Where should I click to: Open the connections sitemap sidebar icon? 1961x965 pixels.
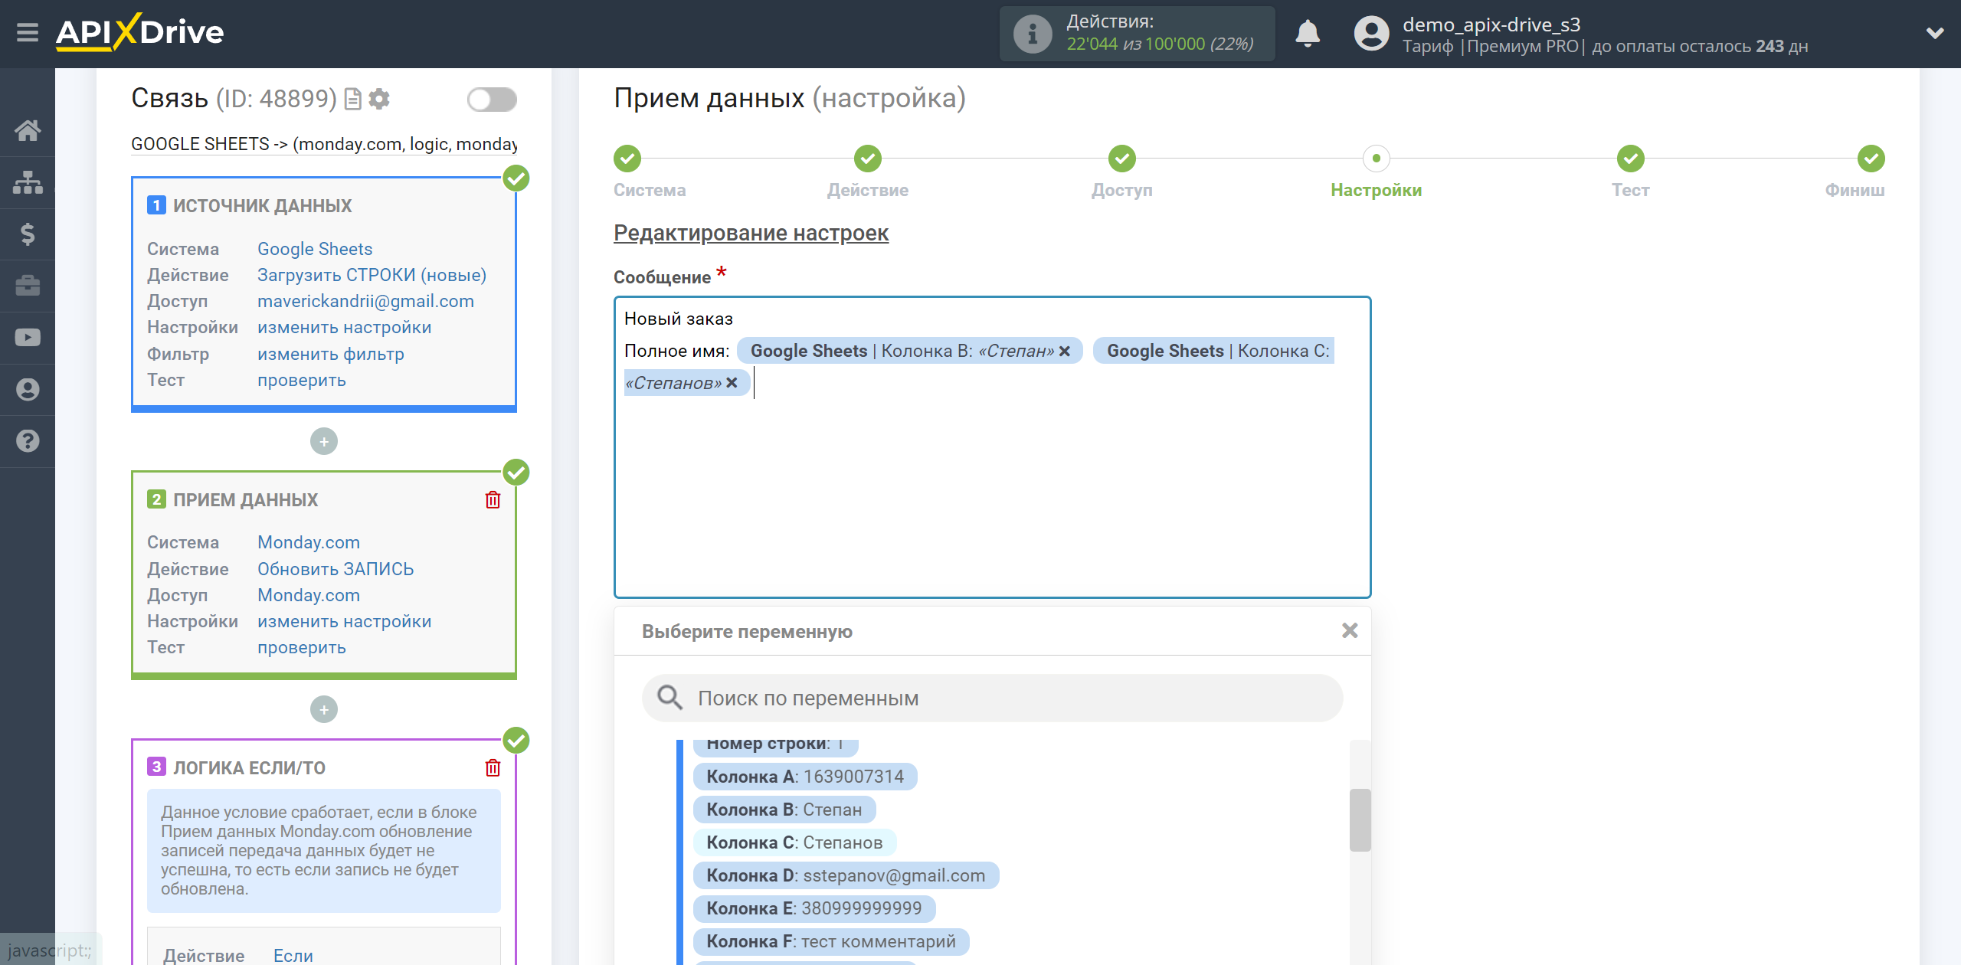tap(28, 182)
